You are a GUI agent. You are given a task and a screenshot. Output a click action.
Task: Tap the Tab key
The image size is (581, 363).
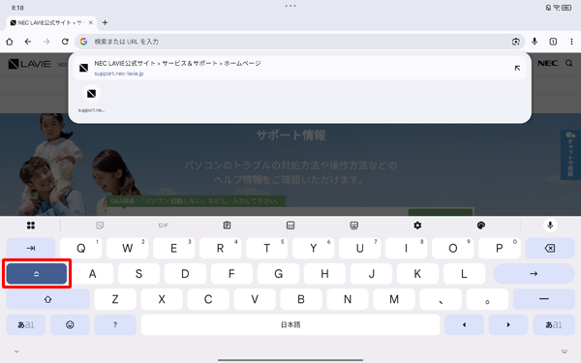tap(31, 248)
